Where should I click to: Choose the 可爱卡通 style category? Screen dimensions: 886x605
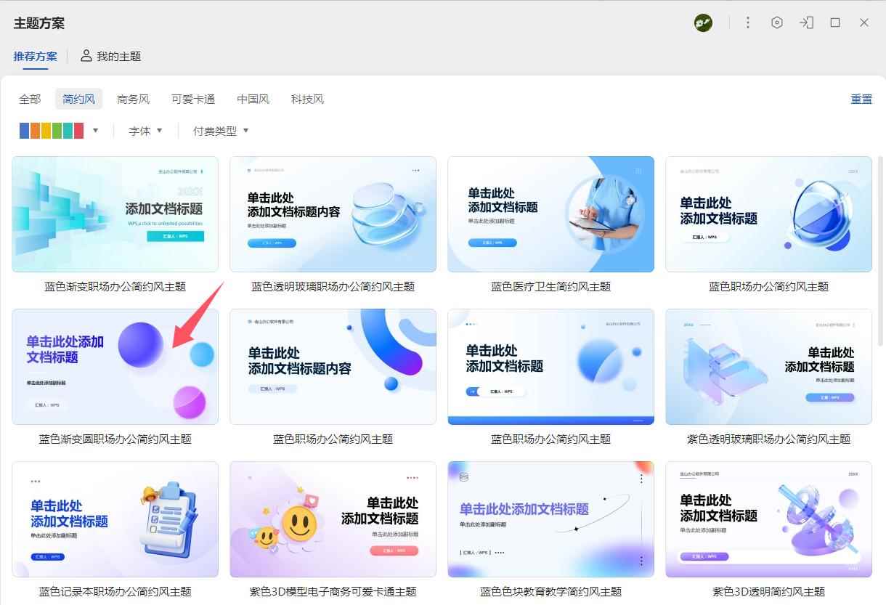(193, 99)
